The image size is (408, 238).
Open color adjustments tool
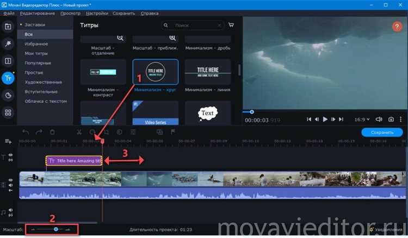tap(120, 132)
